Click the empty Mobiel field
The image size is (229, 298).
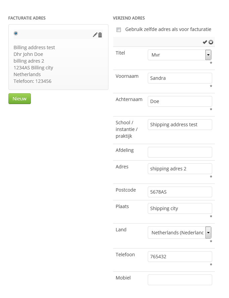[180, 280]
